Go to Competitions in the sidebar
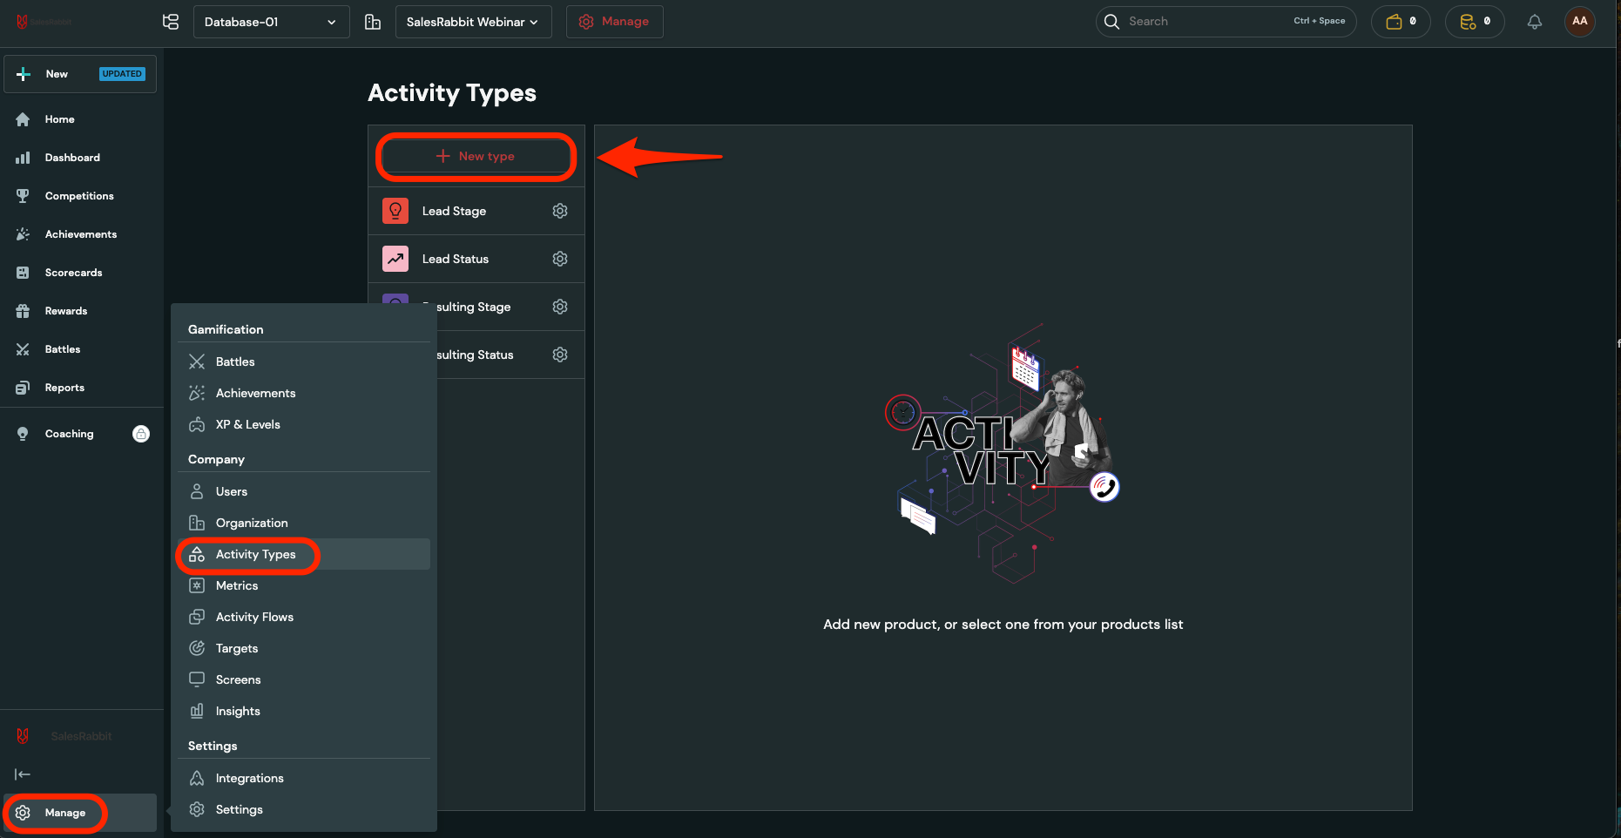The width and height of the screenshot is (1621, 838). click(79, 196)
